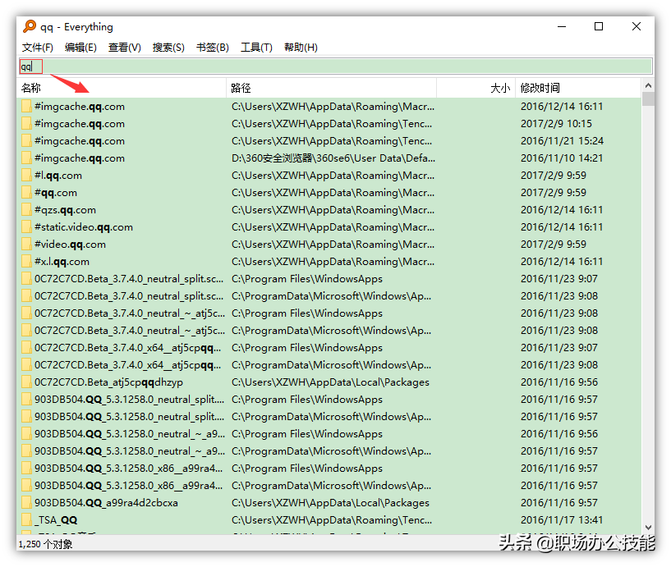
Task: Select folder icon of #static.video.qq.com
Action: [x=26, y=227]
